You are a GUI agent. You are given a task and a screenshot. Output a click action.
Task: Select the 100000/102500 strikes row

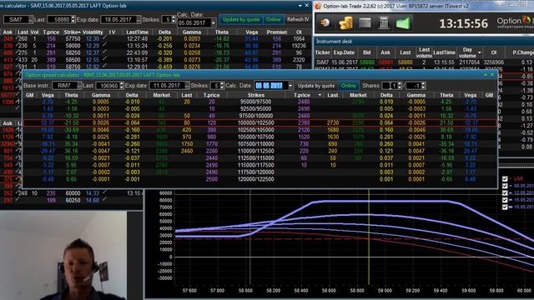click(259, 122)
